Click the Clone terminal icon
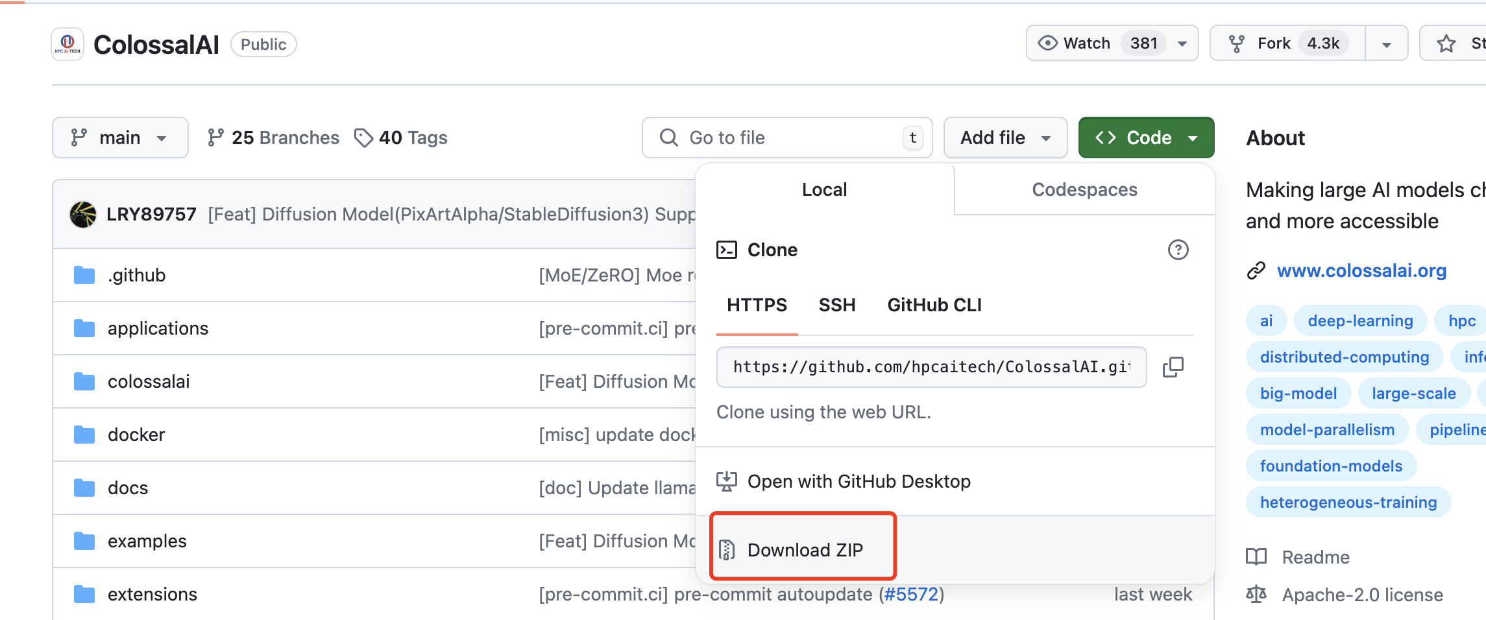The image size is (1486, 620). (x=727, y=250)
